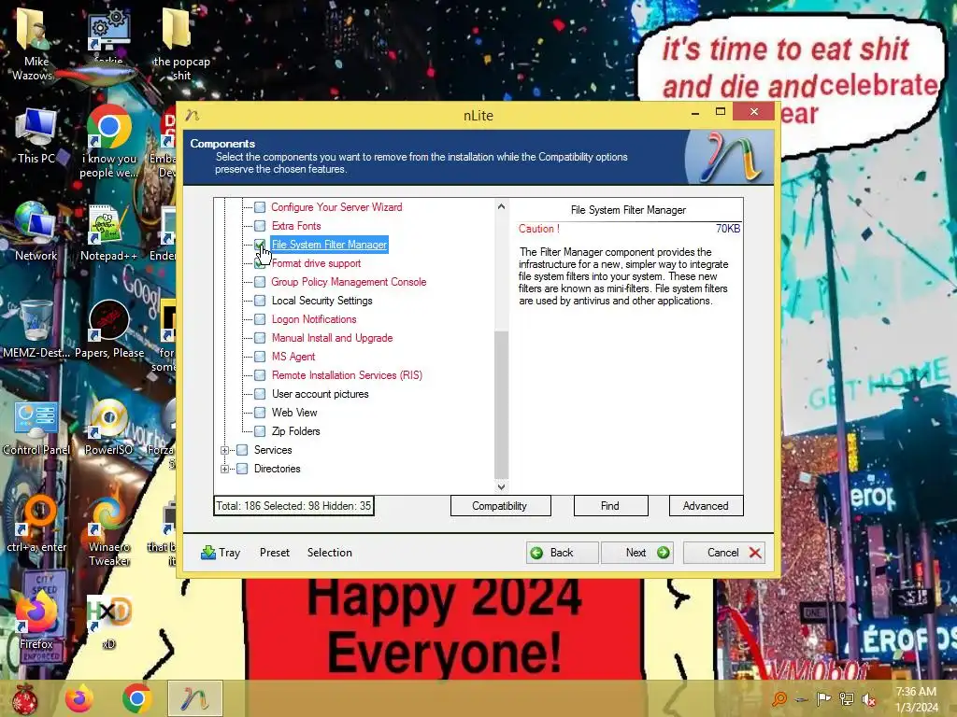The image size is (957, 717).
Task: Check the Services category checkbox
Action: [242, 450]
